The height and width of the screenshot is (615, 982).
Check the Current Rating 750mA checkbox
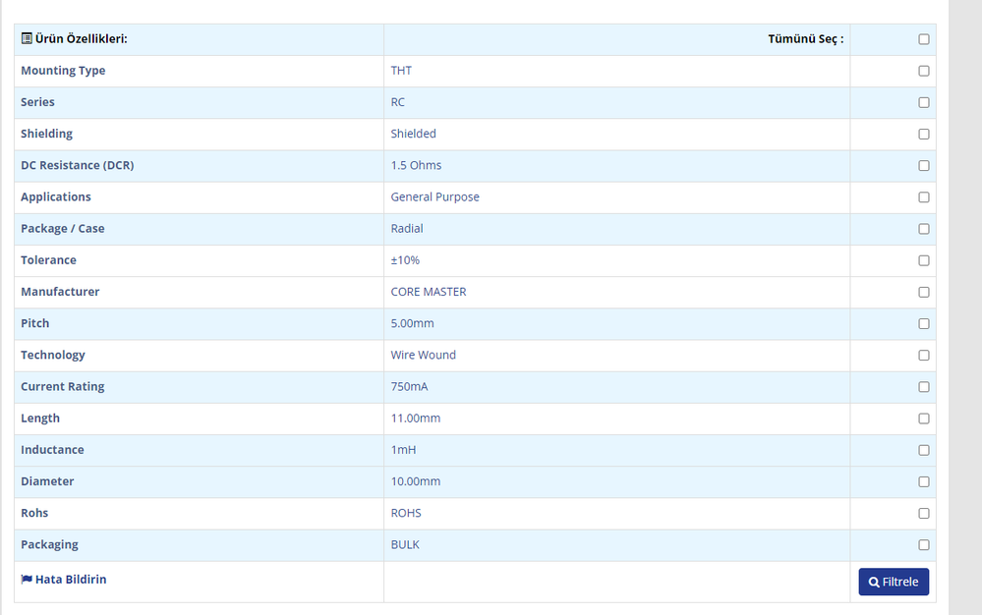924,387
